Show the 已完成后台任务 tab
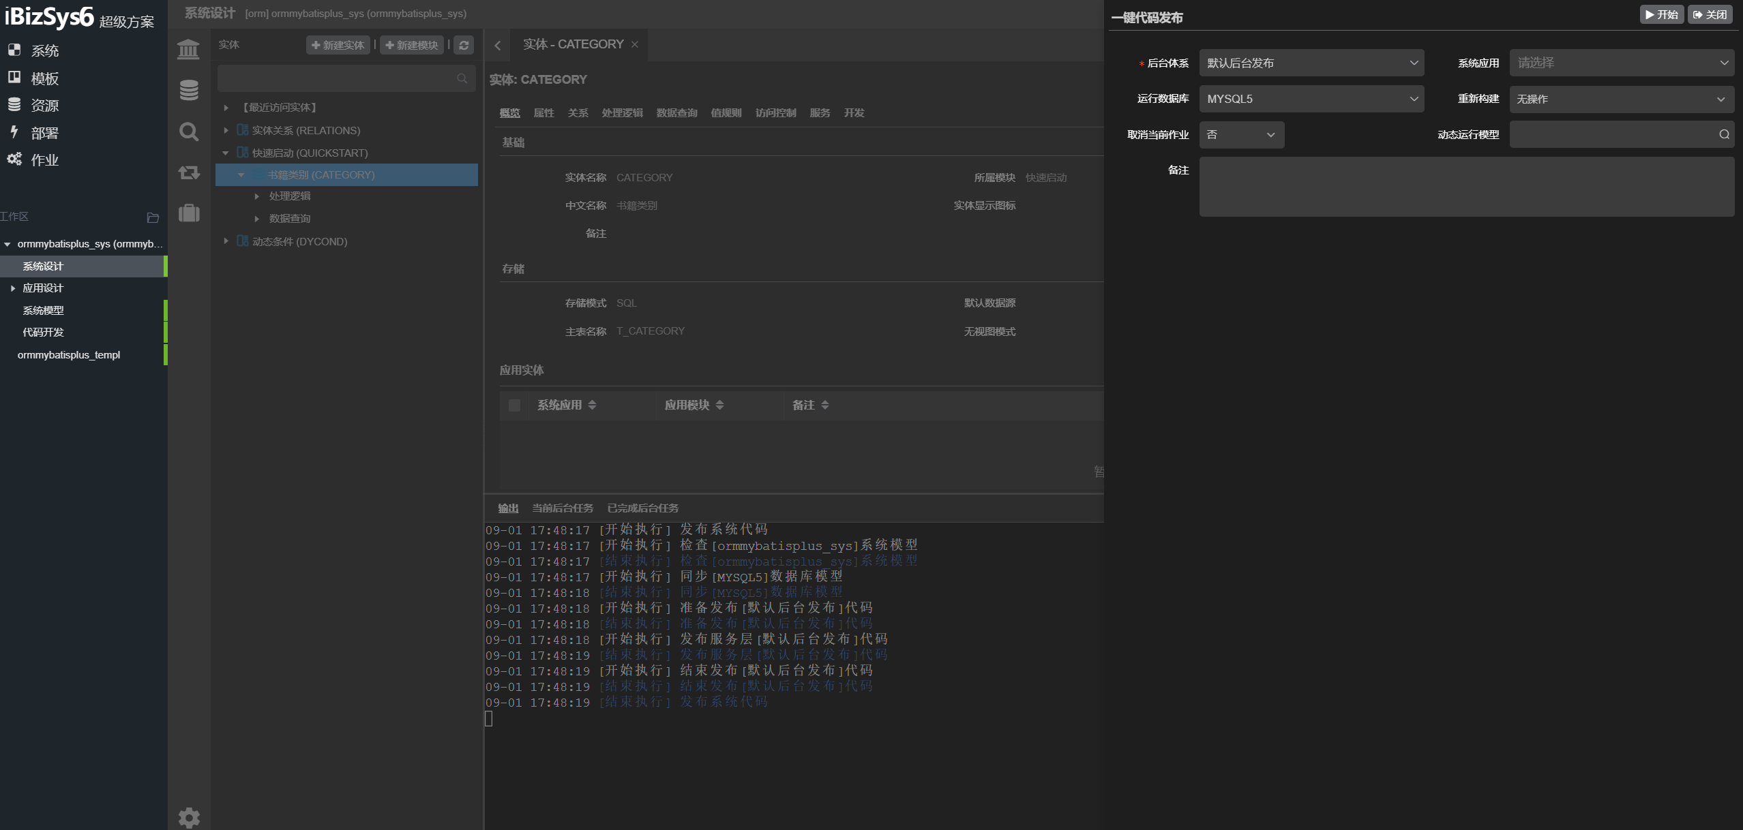Viewport: 1743px width, 830px height. pos(642,508)
